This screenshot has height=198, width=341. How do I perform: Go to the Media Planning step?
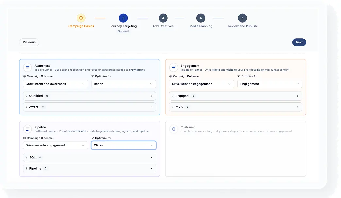click(x=201, y=18)
